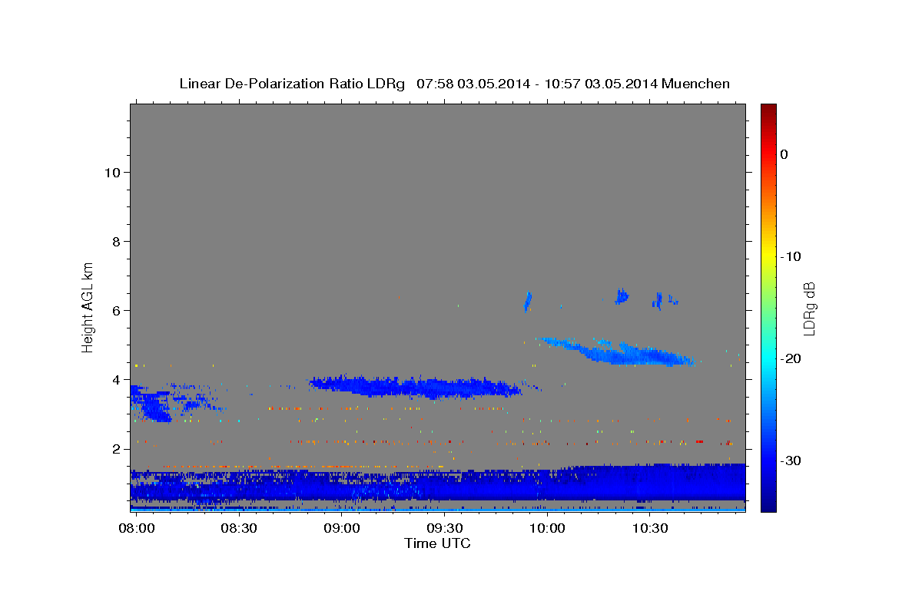Click the 09:30 time tick label

point(445,529)
